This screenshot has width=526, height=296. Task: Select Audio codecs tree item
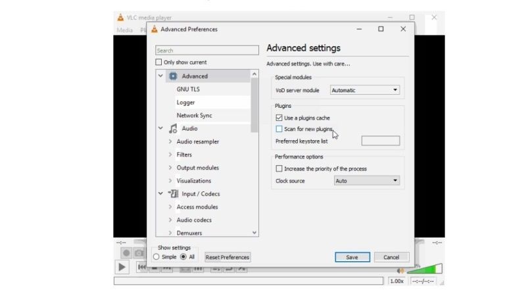pyautogui.click(x=194, y=220)
